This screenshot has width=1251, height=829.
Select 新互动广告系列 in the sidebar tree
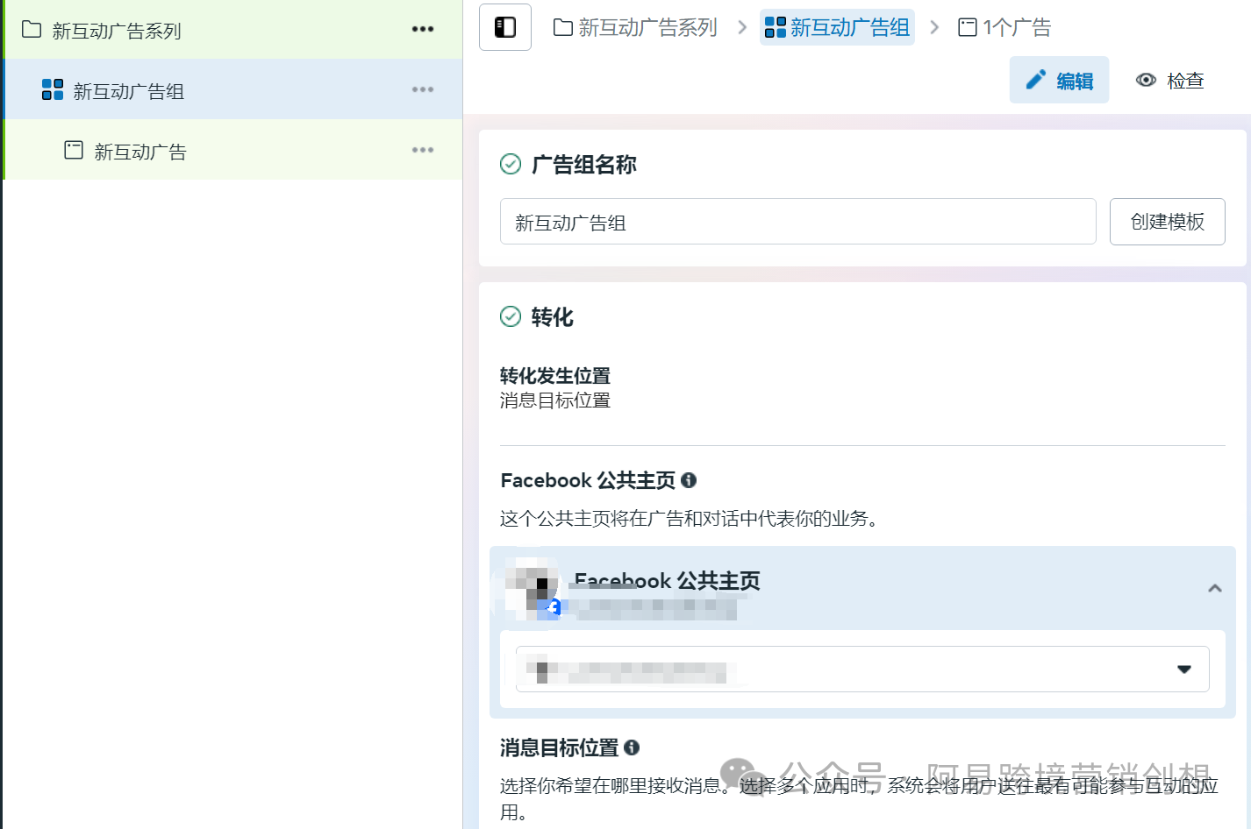click(x=233, y=30)
